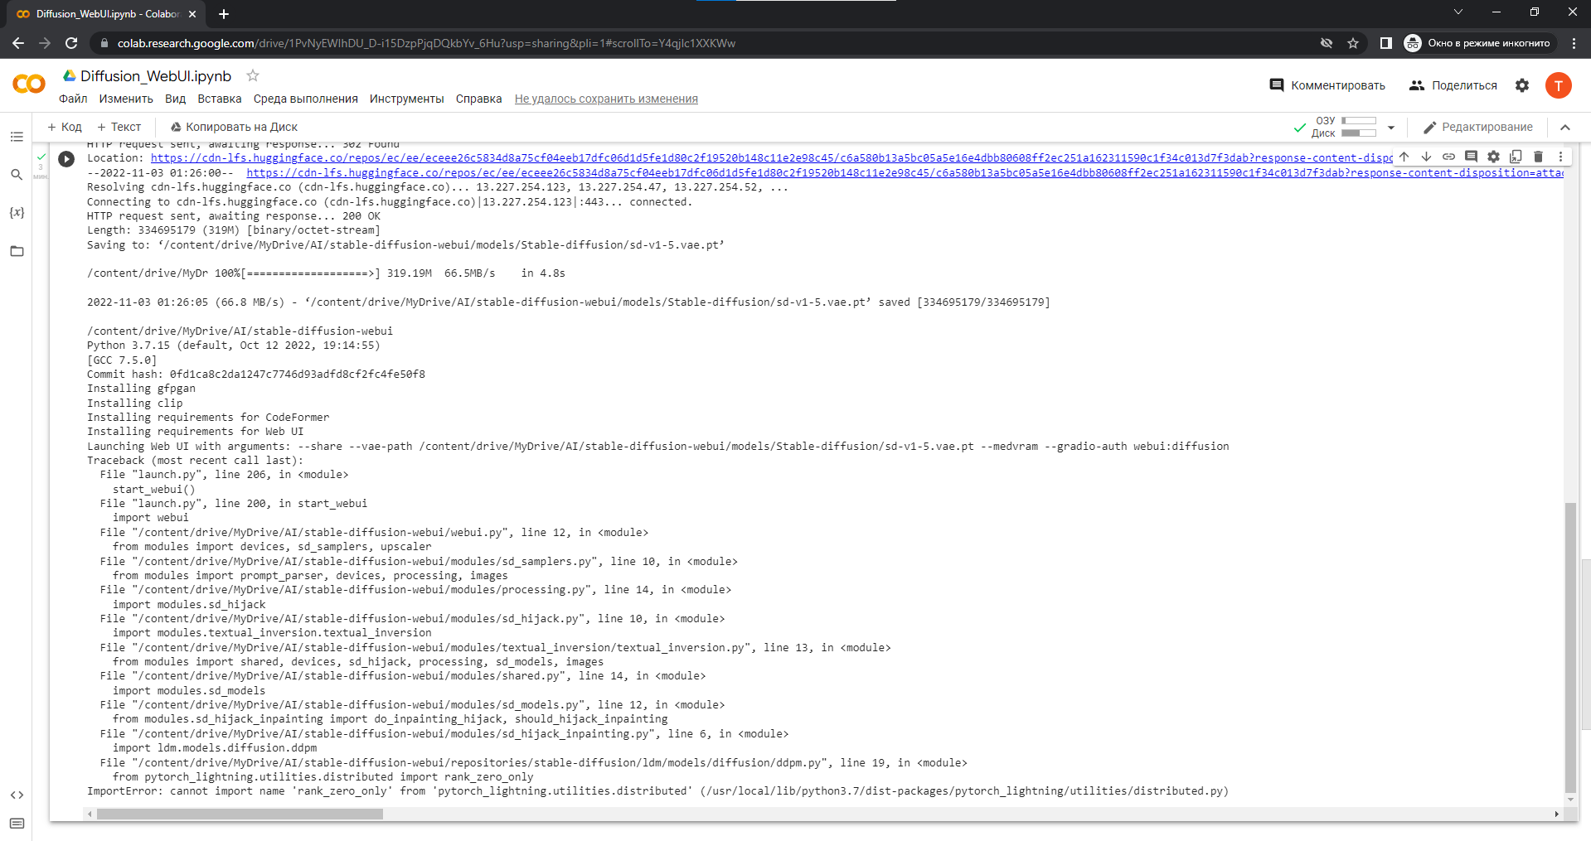The width and height of the screenshot is (1591, 841).
Task: Star the Diffusion_WebUI.ipynb notebook
Action: (252, 75)
